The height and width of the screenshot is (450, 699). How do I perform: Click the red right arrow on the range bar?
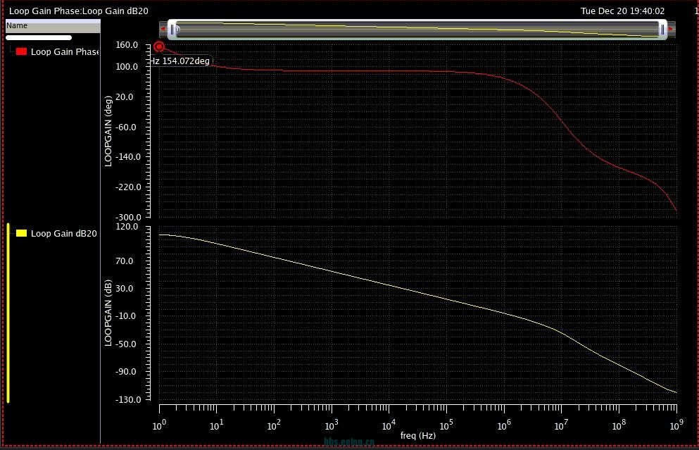(x=672, y=29)
